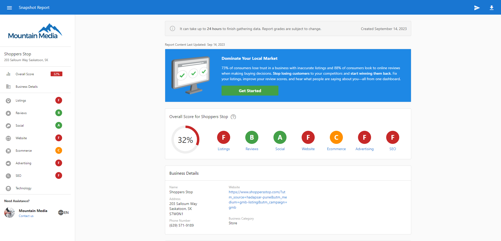
Task: Click the S7W0N1 postal code
Action: click(176, 214)
